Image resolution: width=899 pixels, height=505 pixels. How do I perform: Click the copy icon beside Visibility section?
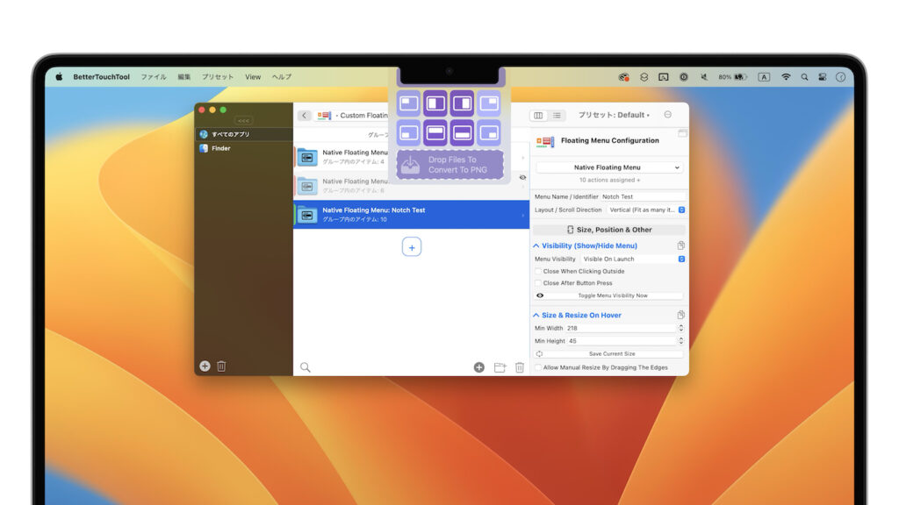pos(680,245)
